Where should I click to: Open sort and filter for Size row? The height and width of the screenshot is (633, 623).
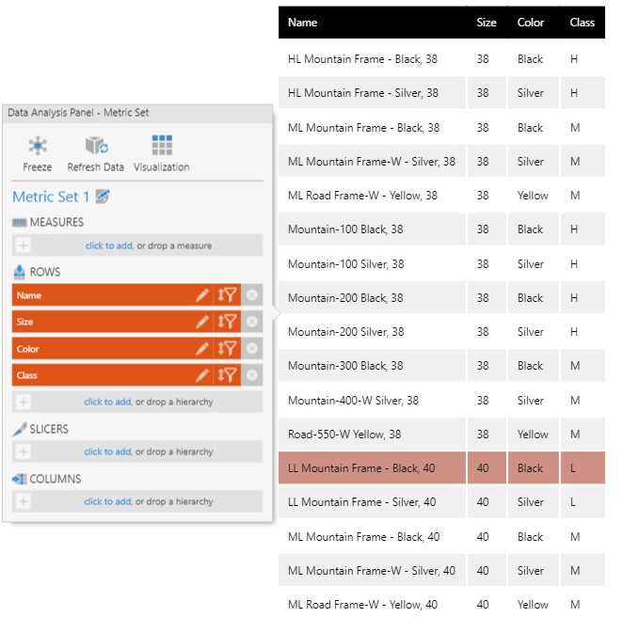227,322
